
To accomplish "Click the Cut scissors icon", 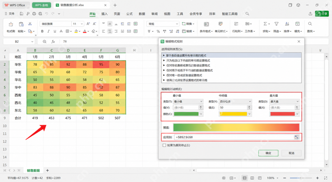I will pyautogui.click(x=30, y=24).
